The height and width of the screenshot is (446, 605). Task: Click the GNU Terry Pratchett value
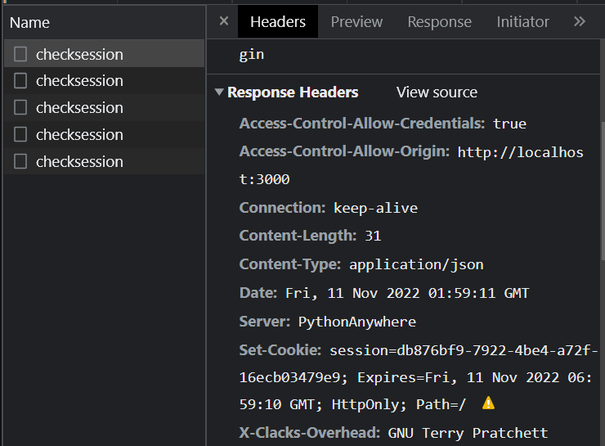click(x=468, y=433)
